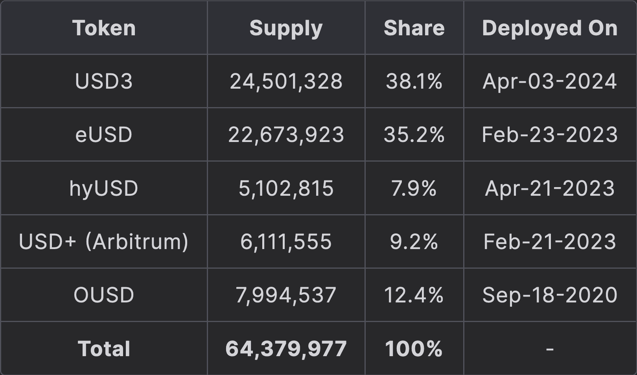Click the Total row label
Image resolution: width=637 pixels, height=375 pixels.
[104, 349]
